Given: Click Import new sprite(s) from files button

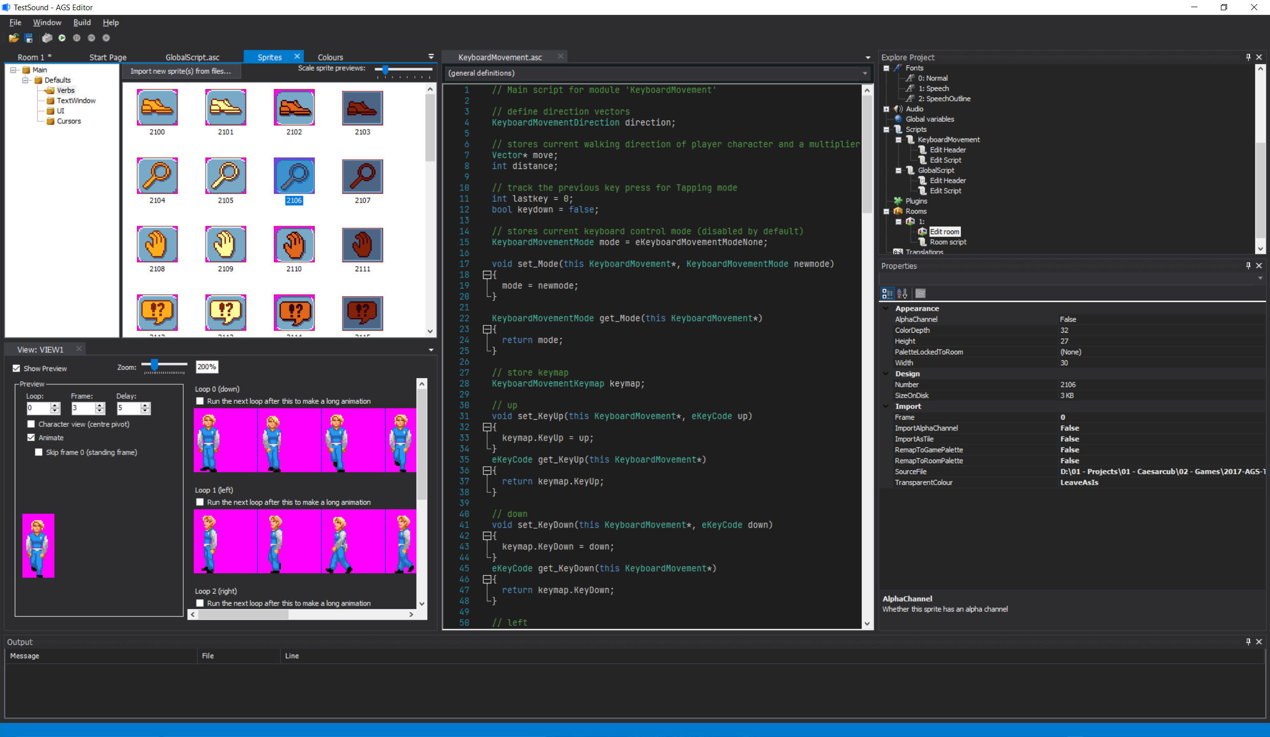Looking at the screenshot, I should 181,71.
